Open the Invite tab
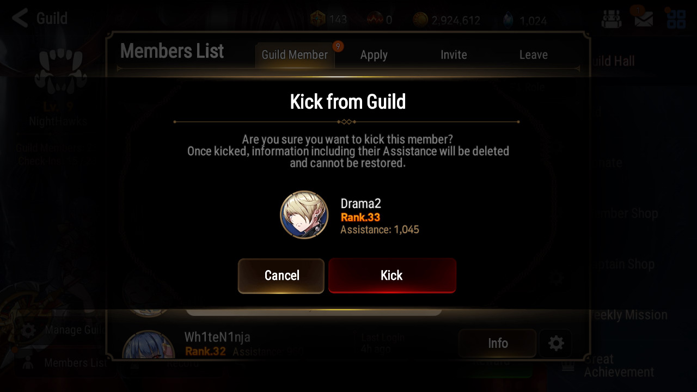The height and width of the screenshot is (392, 697). point(454,55)
